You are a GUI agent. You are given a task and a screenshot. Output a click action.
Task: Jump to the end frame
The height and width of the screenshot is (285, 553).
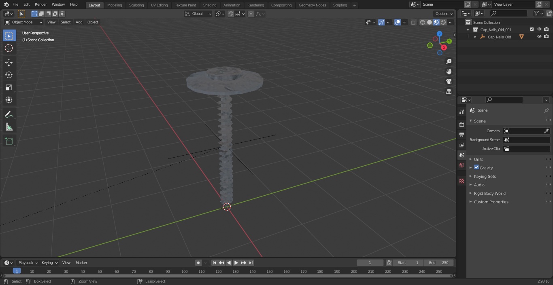click(x=251, y=263)
